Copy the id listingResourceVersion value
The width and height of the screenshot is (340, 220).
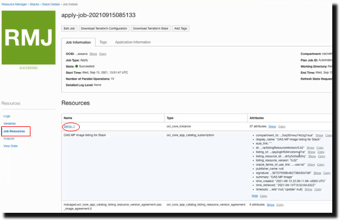click(320, 147)
